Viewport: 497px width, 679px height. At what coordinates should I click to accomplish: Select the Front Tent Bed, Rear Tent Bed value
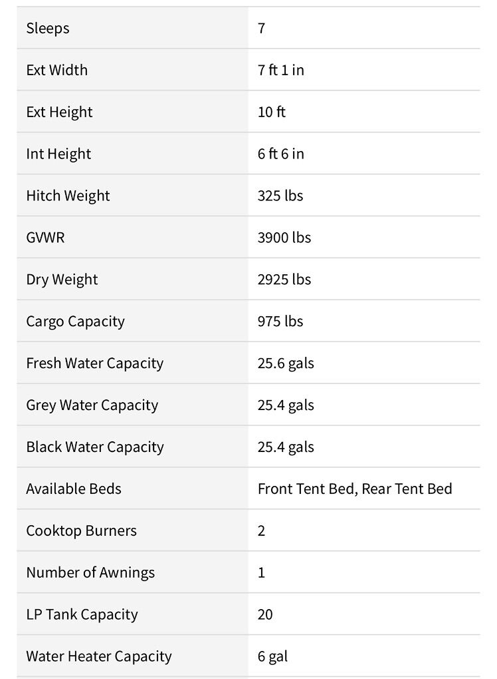coord(355,489)
